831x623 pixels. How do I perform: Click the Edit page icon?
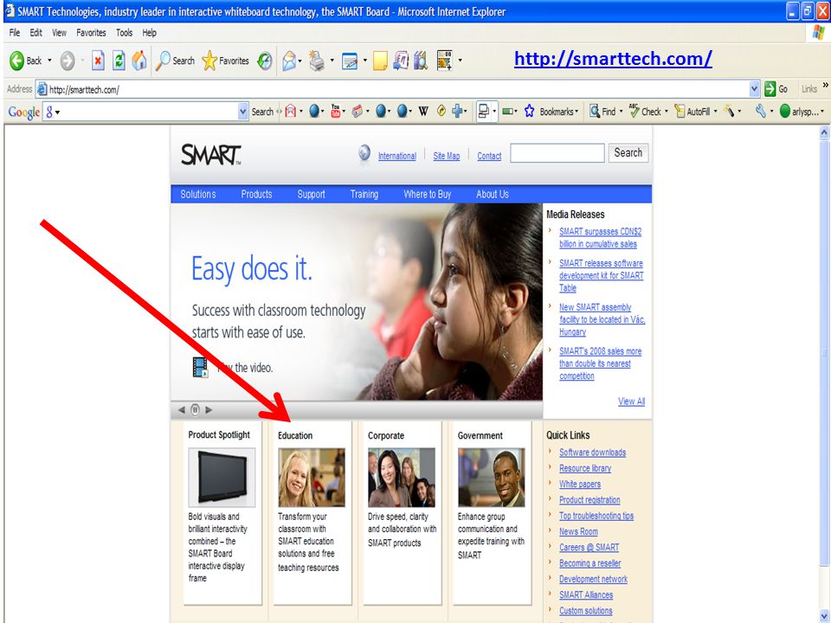tap(350, 61)
